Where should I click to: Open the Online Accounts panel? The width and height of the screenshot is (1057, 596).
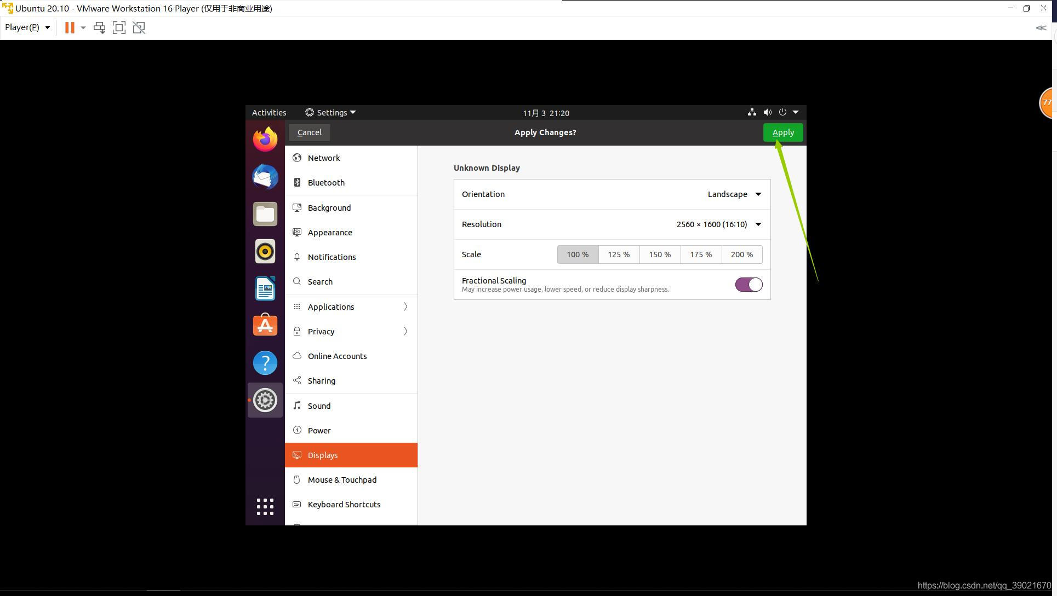coord(351,356)
